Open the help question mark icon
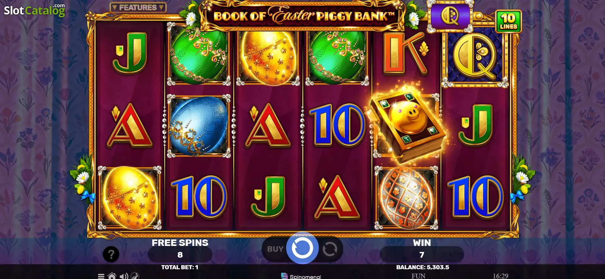The width and height of the screenshot is (605, 279). [x=111, y=254]
